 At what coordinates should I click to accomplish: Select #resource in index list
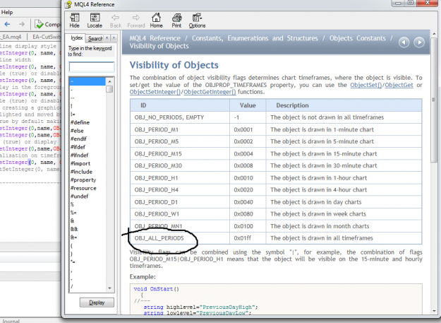[x=83, y=188]
